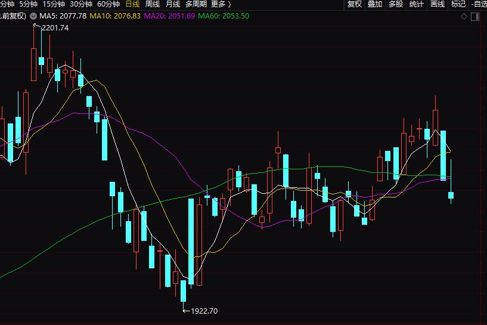This screenshot has width=487, height=325.
Task: Open the 多周期 multi-period view
Action: tap(196, 4)
